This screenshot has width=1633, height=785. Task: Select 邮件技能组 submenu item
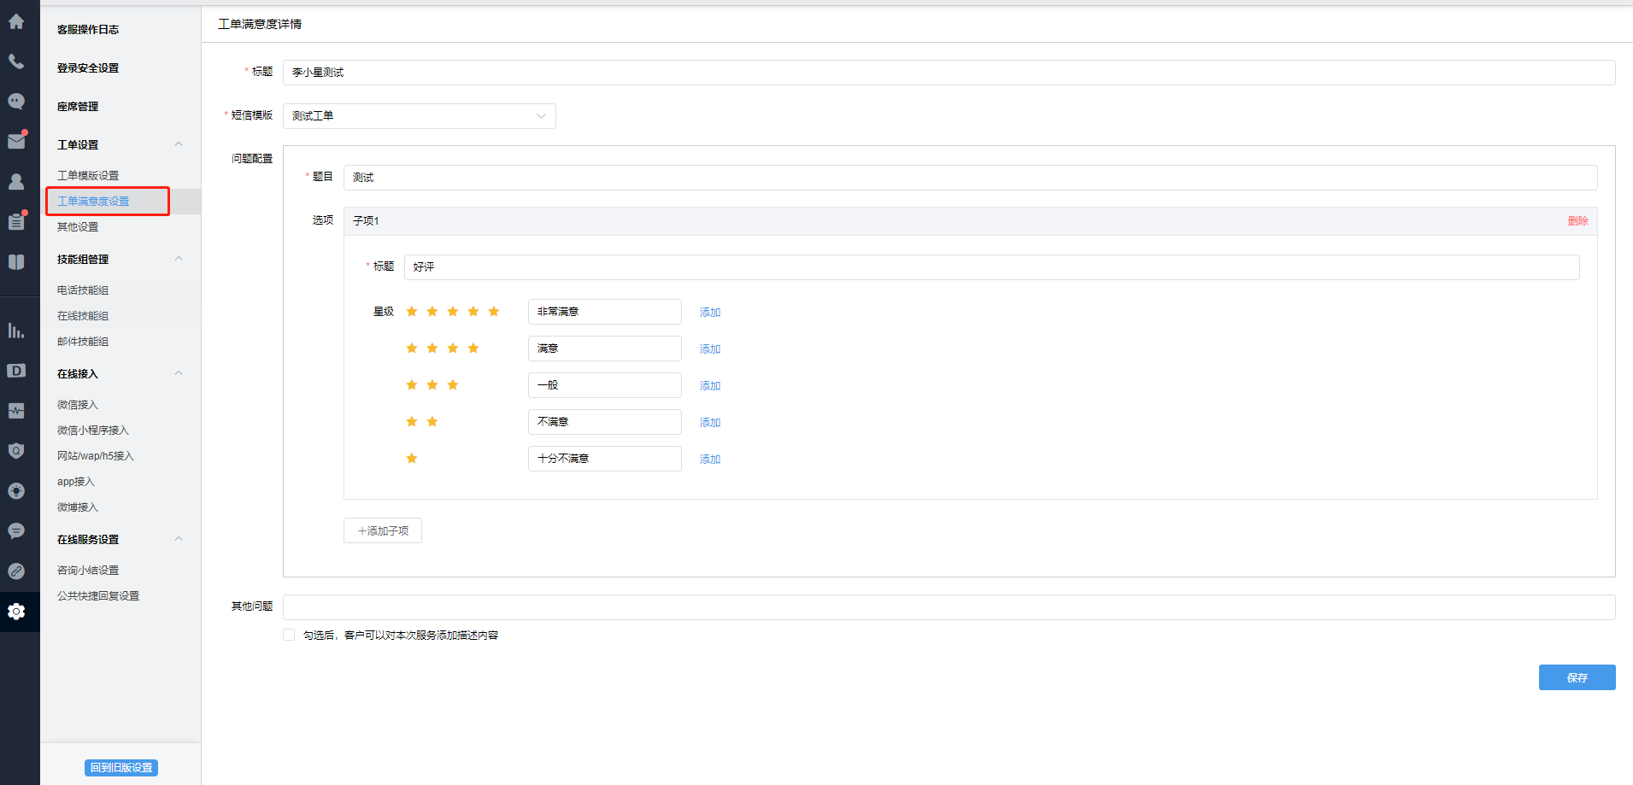[83, 342]
